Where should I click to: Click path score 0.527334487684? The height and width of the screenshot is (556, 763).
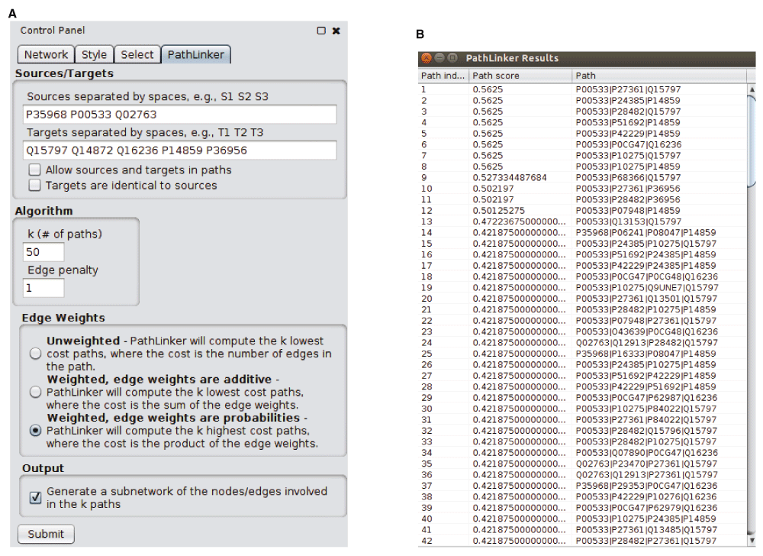coord(510,178)
